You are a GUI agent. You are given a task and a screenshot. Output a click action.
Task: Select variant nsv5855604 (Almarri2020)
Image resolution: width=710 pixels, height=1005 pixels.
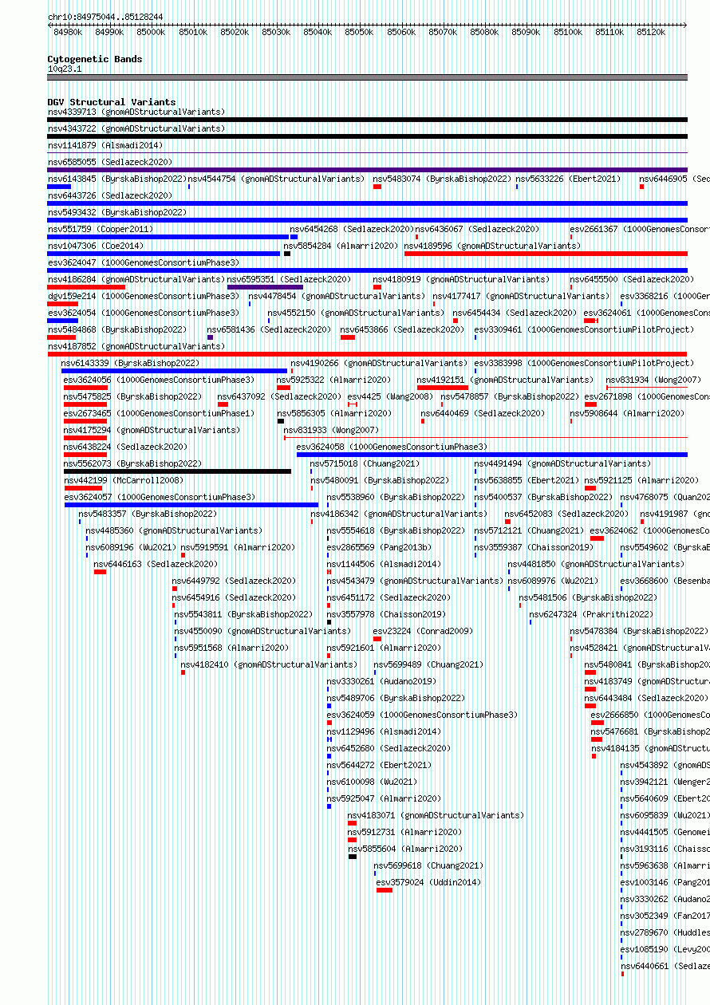405,849
